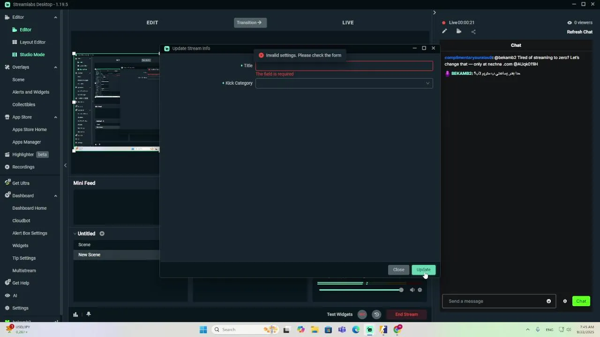Image resolution: width=600 pixels, height=337 pixels.
Task: Click the studio mode preview thumbnail
Action: pos(116,102)
